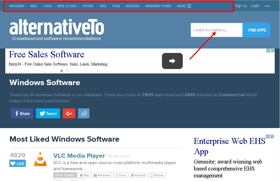Open the tvOS platform page
Image resolution: width=280 pixels, height=181 pixels.
(116, 6)
